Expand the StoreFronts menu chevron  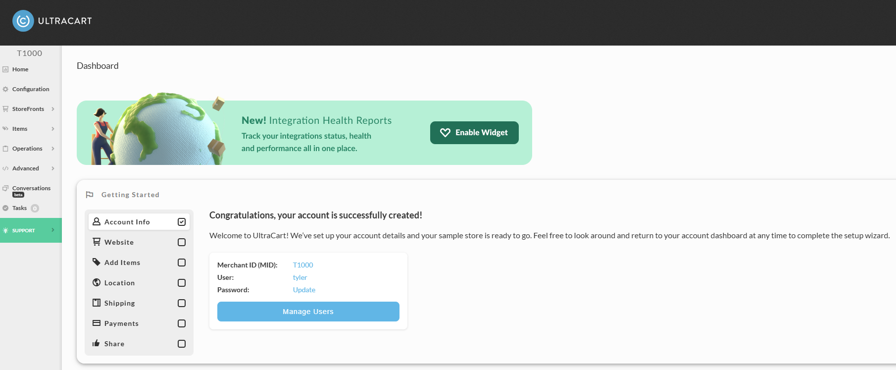53,109
